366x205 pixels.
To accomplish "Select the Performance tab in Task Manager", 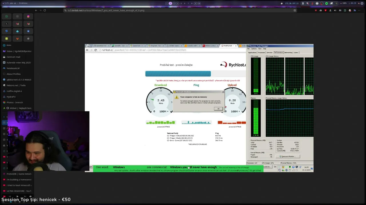I will [278, 52].
